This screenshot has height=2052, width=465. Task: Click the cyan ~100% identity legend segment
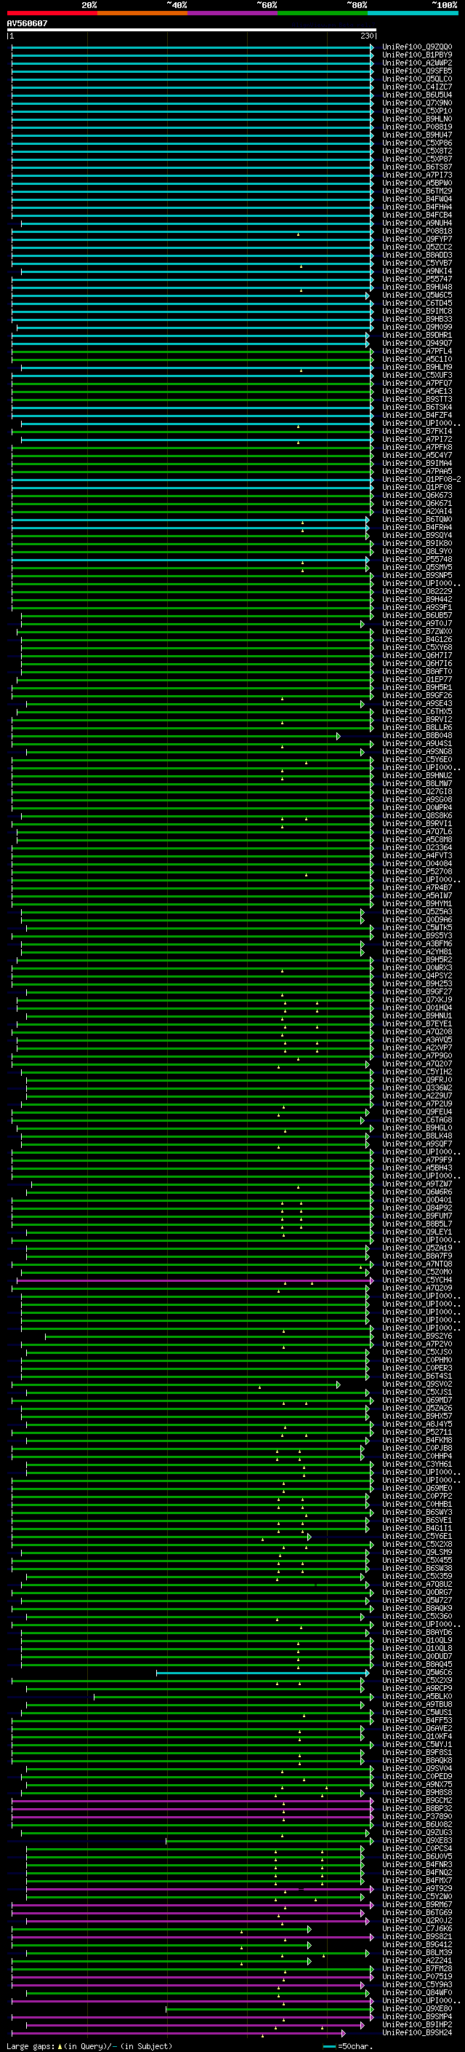click(x=413, y=13)
